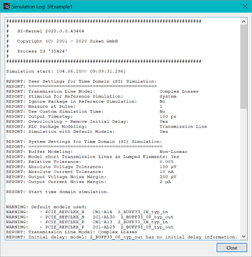Viewport: 252px width, 257px height.
Task: Close the dialog with the title bar X
Action: [245, 7]
